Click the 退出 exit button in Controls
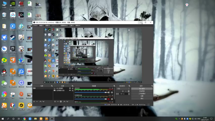 point(142,99)
